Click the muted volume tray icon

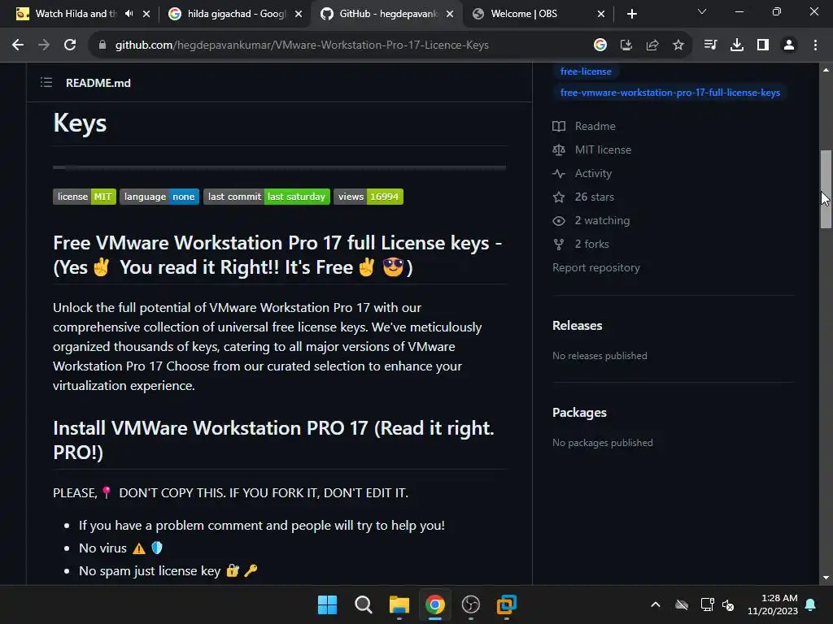point(728,604)
